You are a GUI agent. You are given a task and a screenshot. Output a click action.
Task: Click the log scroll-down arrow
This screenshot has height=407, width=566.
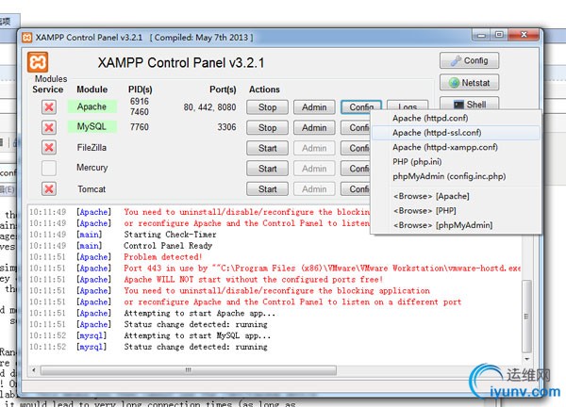point(527,359)
